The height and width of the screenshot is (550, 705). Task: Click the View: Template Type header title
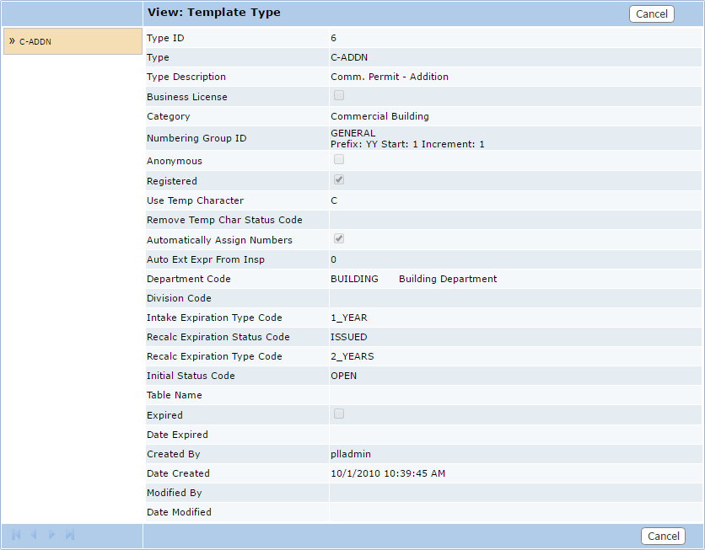(x=214, y=13)
